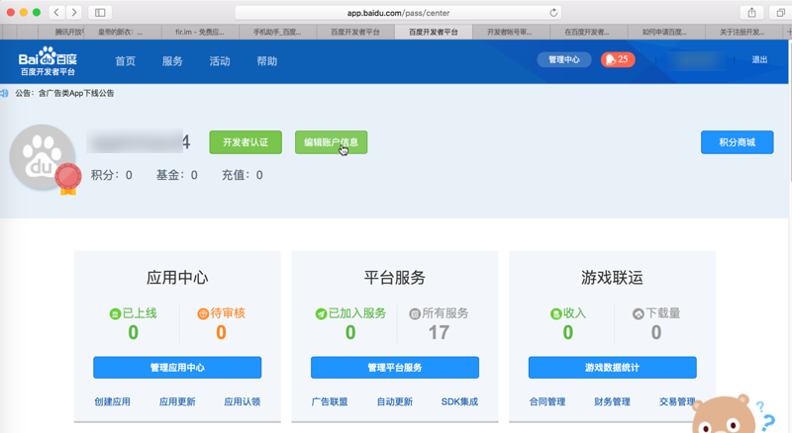Image resolution: width=792 pixels, height=433 pixels.
Task: Click the 管理应用中心 button
Action: [177, 368]
